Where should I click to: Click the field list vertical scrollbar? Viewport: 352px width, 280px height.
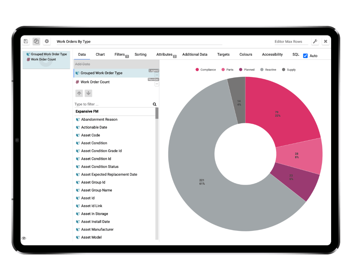[157, 166]
